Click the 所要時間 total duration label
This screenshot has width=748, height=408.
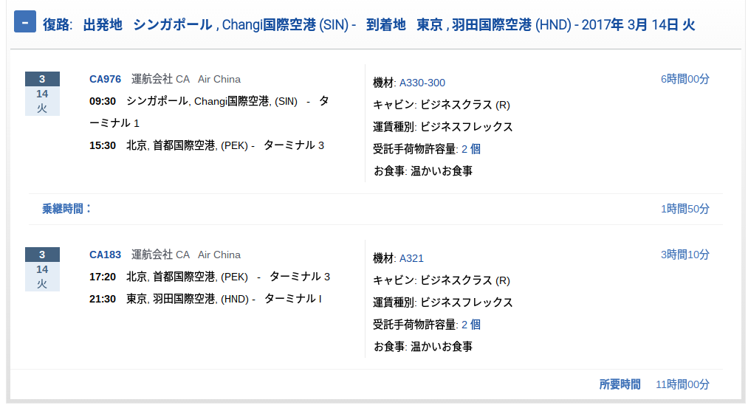point(620,384)
